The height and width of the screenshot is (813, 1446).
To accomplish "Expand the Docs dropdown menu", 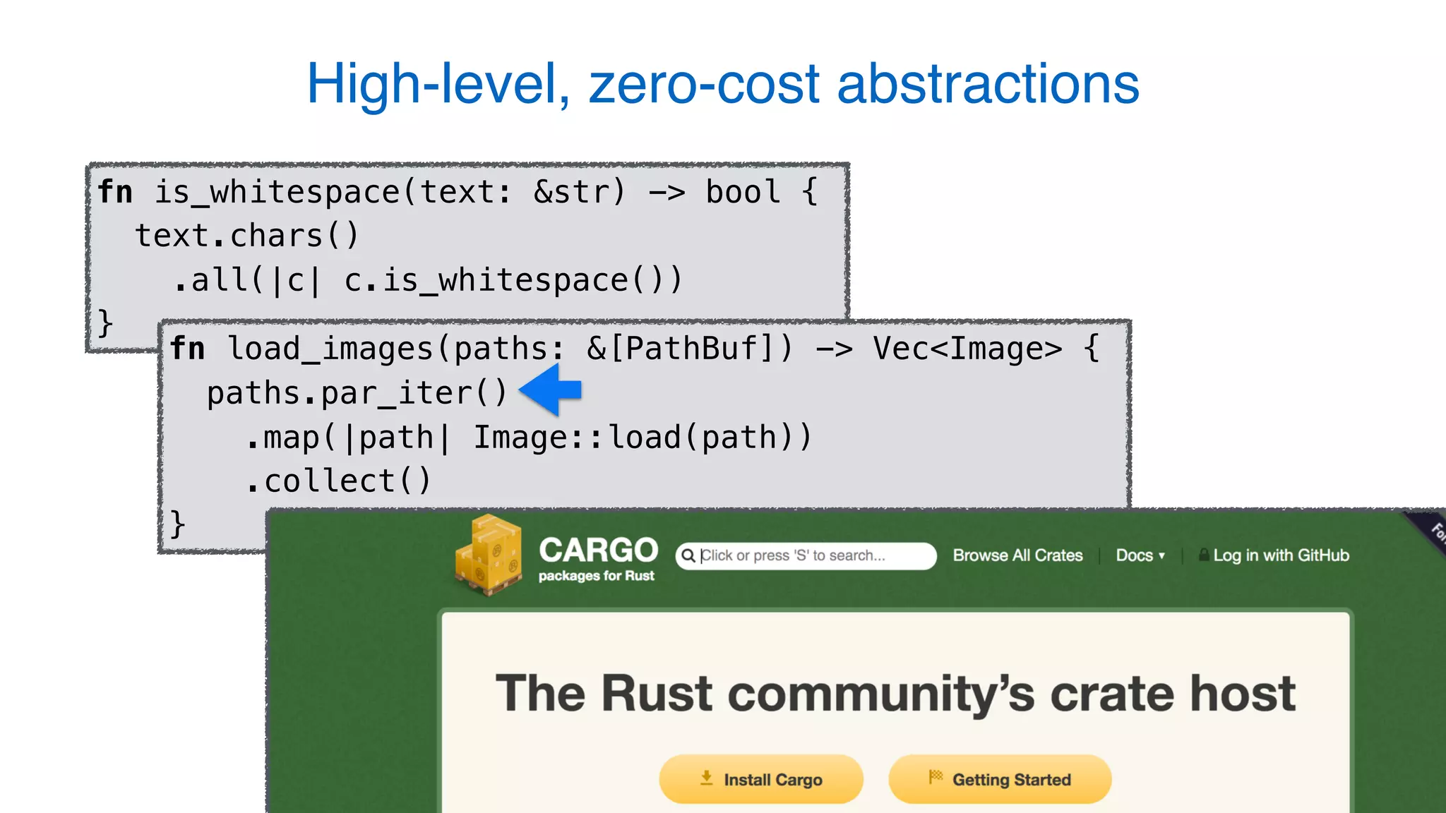I will (1140, 555).
